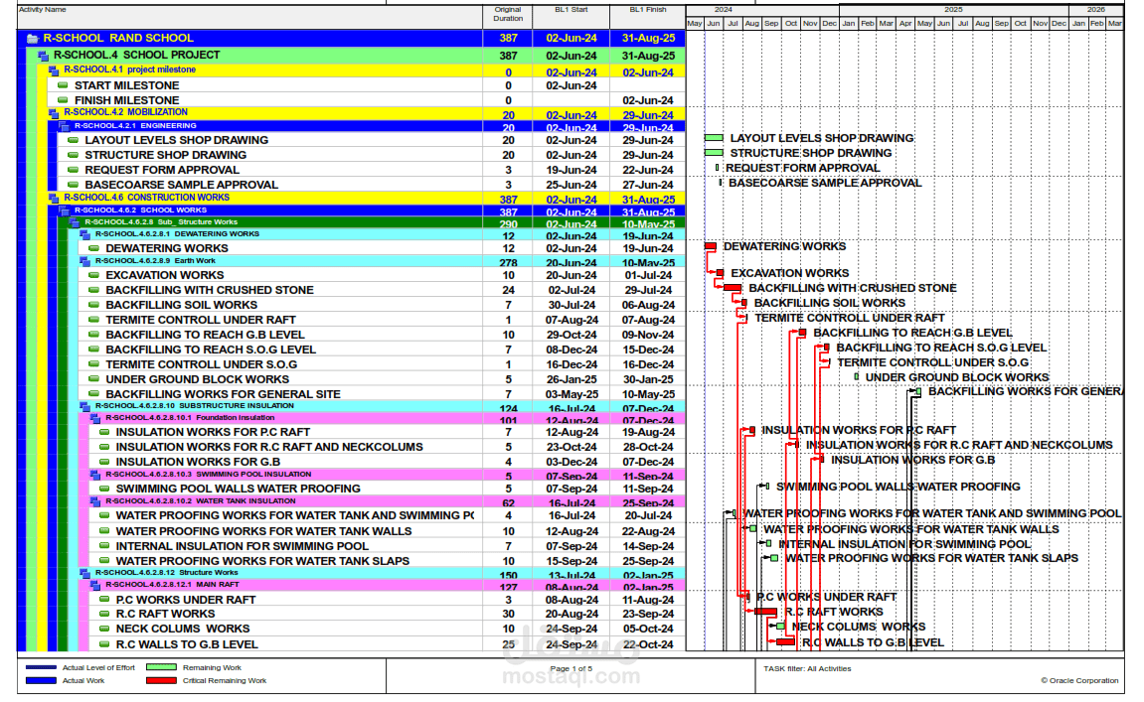Click the WBS icon beside DEWATERING WORKS band 4.6.2.8.1
Viewport: 1144px width, 702px height.
[x=84, y=234]
